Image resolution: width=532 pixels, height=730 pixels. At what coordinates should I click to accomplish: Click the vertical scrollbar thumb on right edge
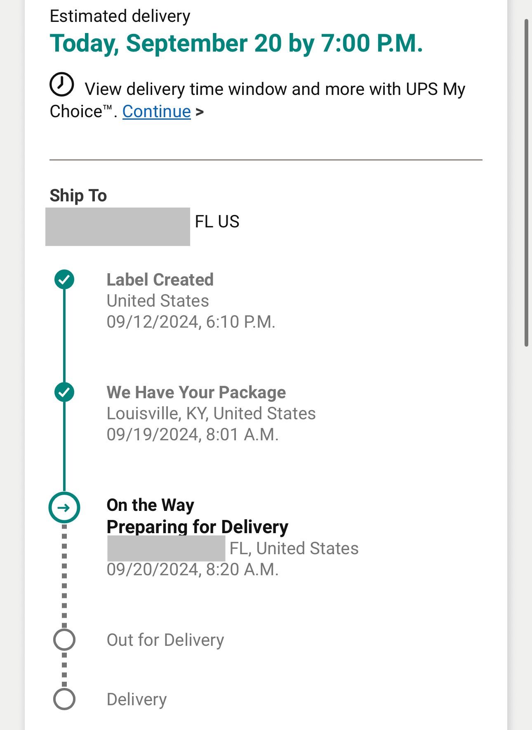(x=526, y=183)
